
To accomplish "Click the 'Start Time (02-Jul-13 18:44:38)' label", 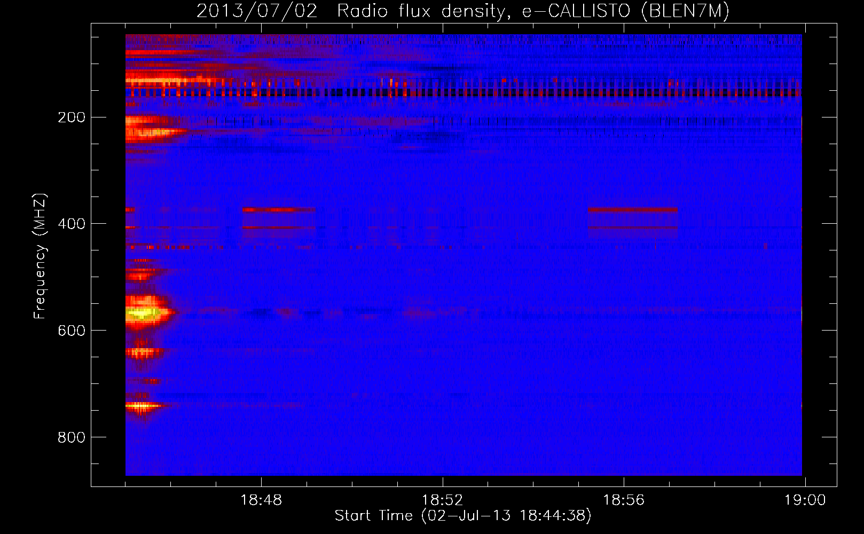I will [463, 516].
